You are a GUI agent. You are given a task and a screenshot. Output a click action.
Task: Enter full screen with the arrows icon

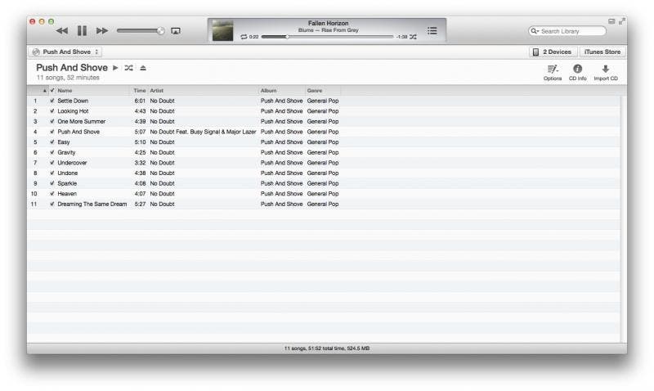pyautogui.click(x=622, y=21)
